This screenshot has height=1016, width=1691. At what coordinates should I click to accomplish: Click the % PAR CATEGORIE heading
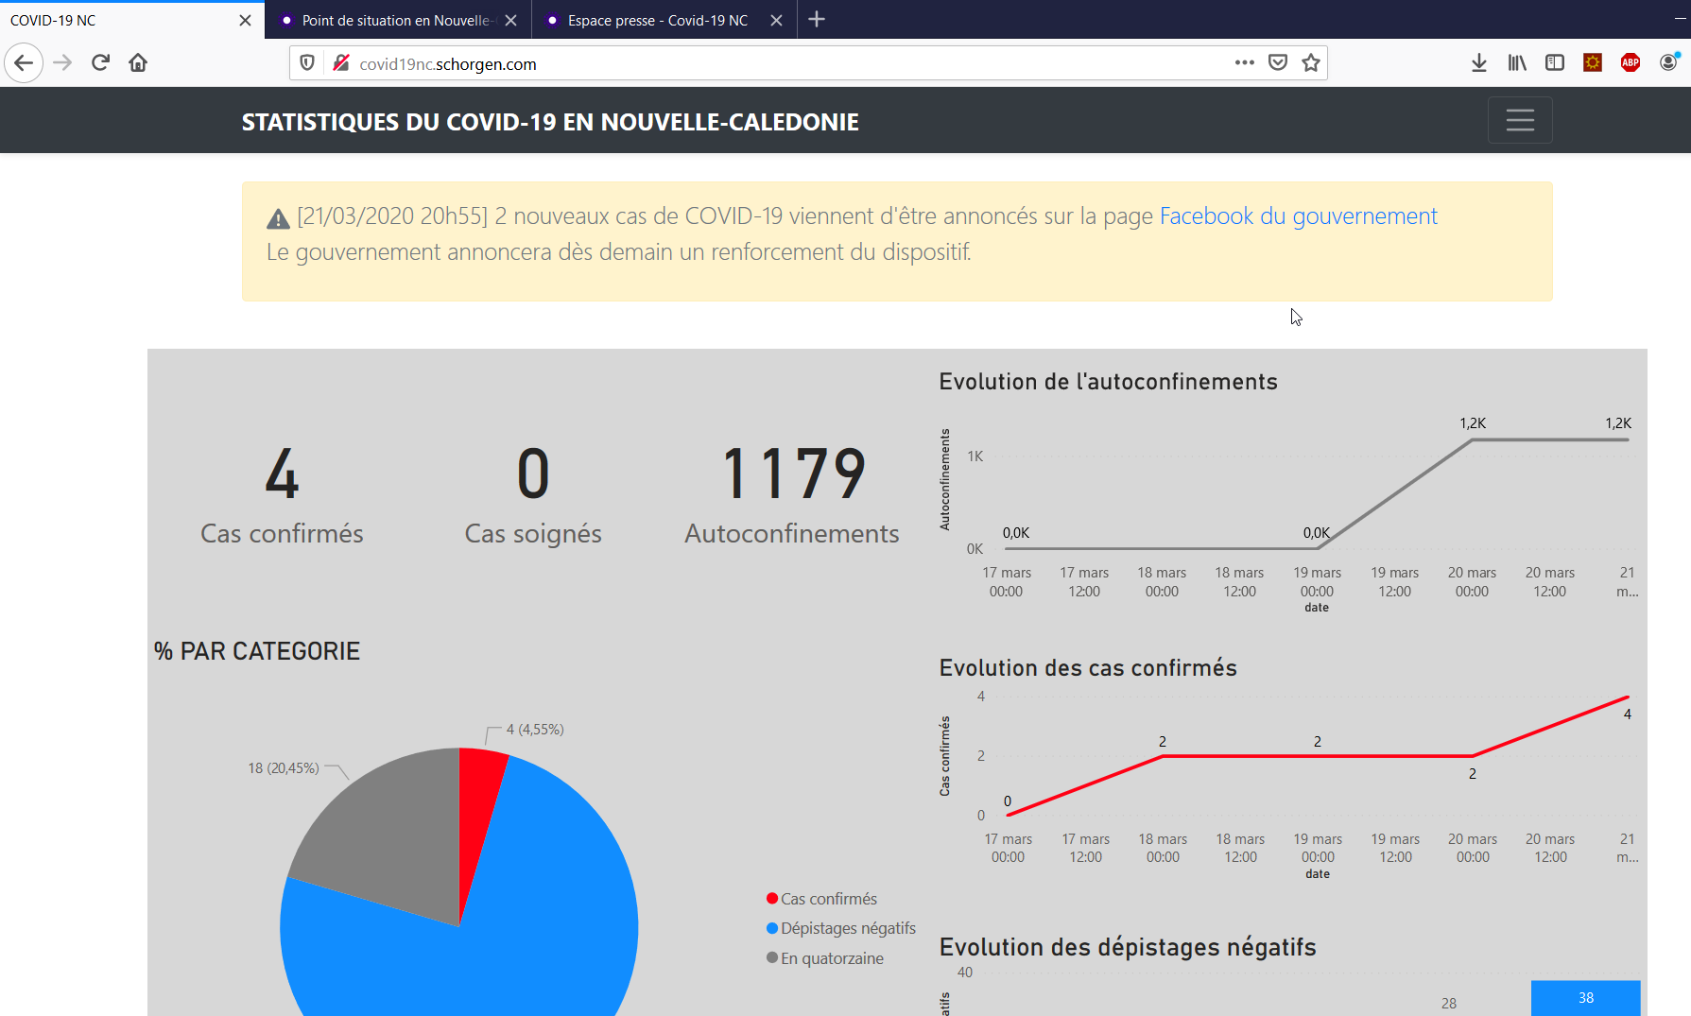(x=257, y=651)
